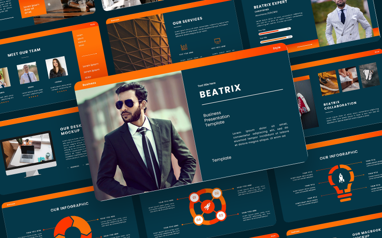Select the 02 circle in the infographic
Image resolution: width=382 pixels, height=238 pixels.
217,193
